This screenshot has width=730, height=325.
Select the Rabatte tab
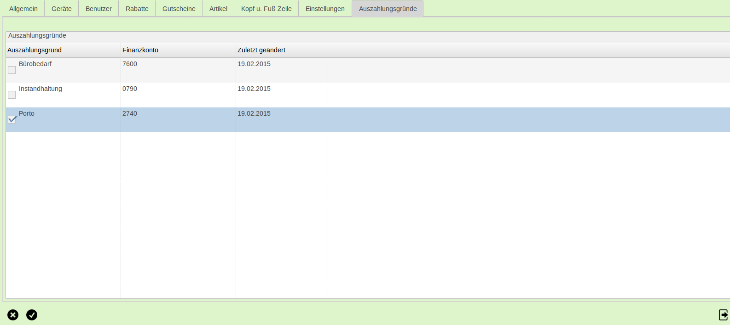137,9
